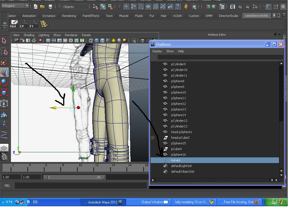
Task: Open Render Settings clapper icon
Action: coord(255,7)
